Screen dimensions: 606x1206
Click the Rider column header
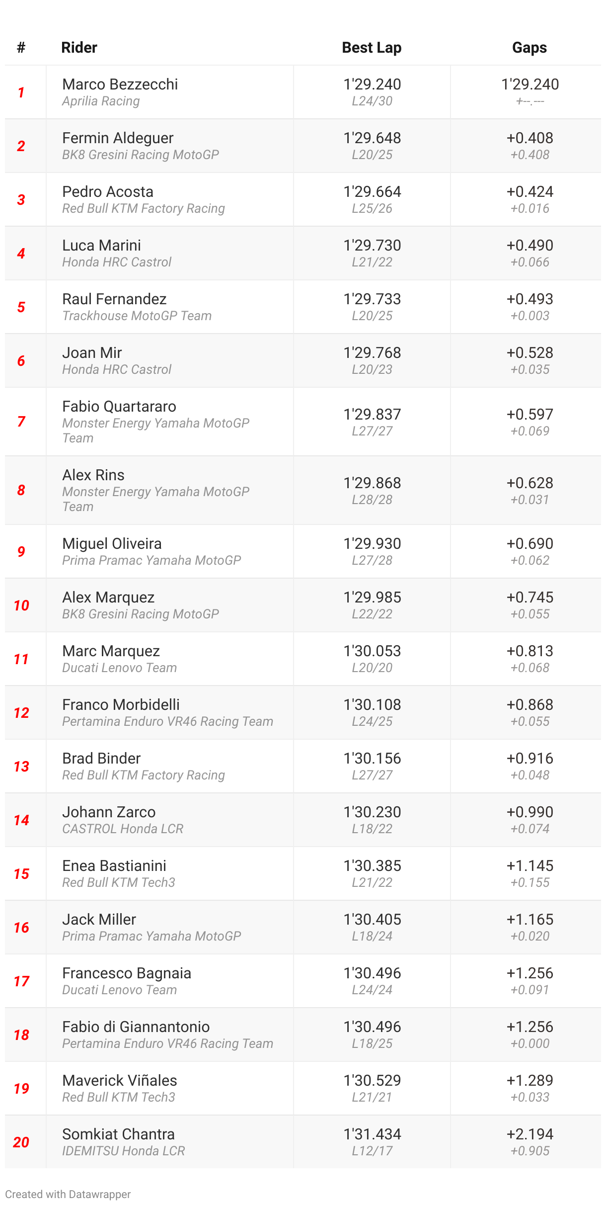point(79,48)
